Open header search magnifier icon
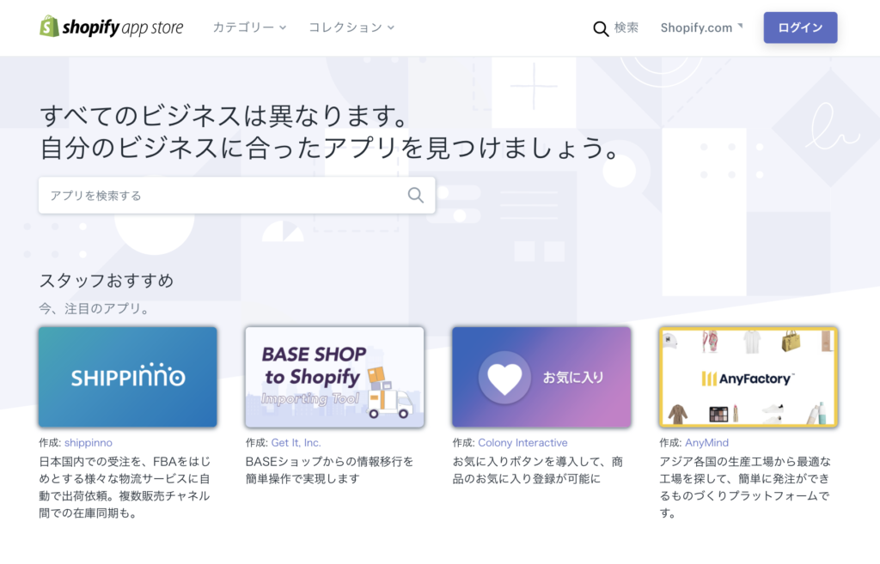 601,28
